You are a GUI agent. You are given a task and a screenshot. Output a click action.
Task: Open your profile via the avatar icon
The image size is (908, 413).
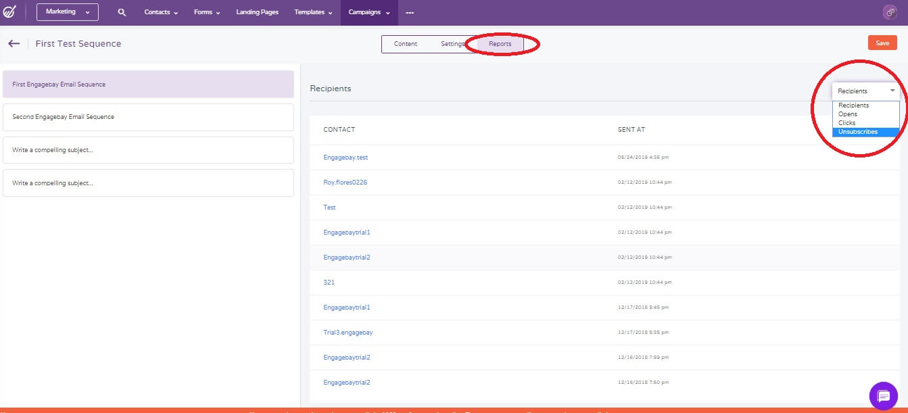(x=890, y=11)
